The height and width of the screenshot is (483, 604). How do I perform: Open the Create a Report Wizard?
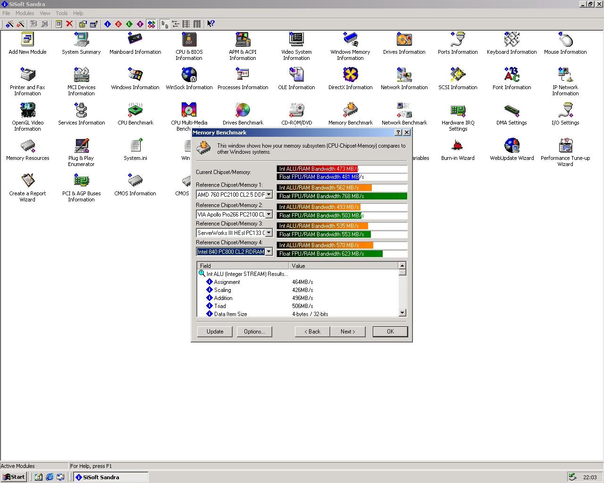[27, 188]
